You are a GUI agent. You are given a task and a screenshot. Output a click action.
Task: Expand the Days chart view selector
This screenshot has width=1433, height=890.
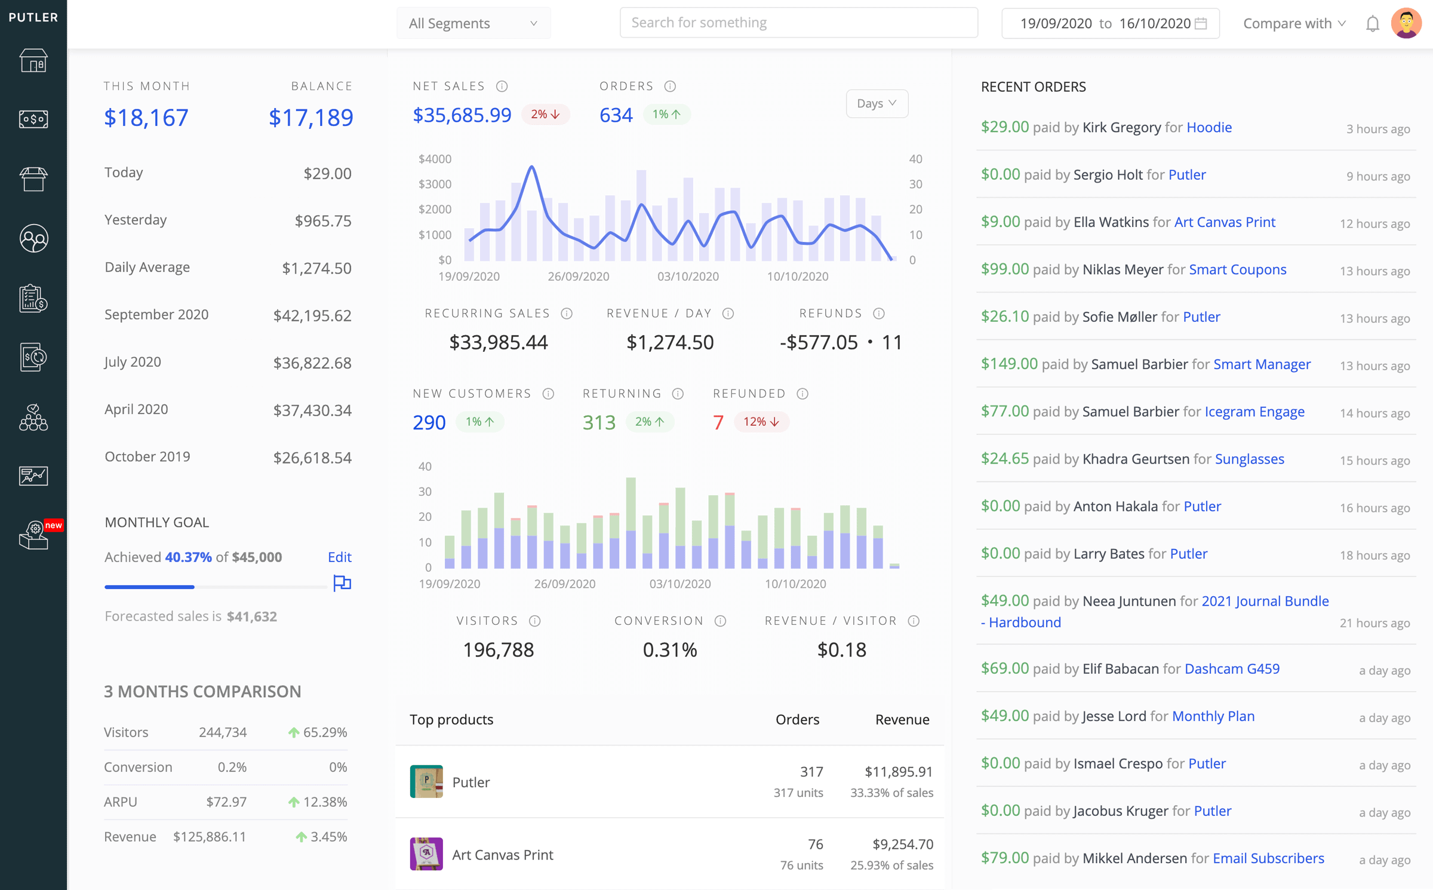875,103
